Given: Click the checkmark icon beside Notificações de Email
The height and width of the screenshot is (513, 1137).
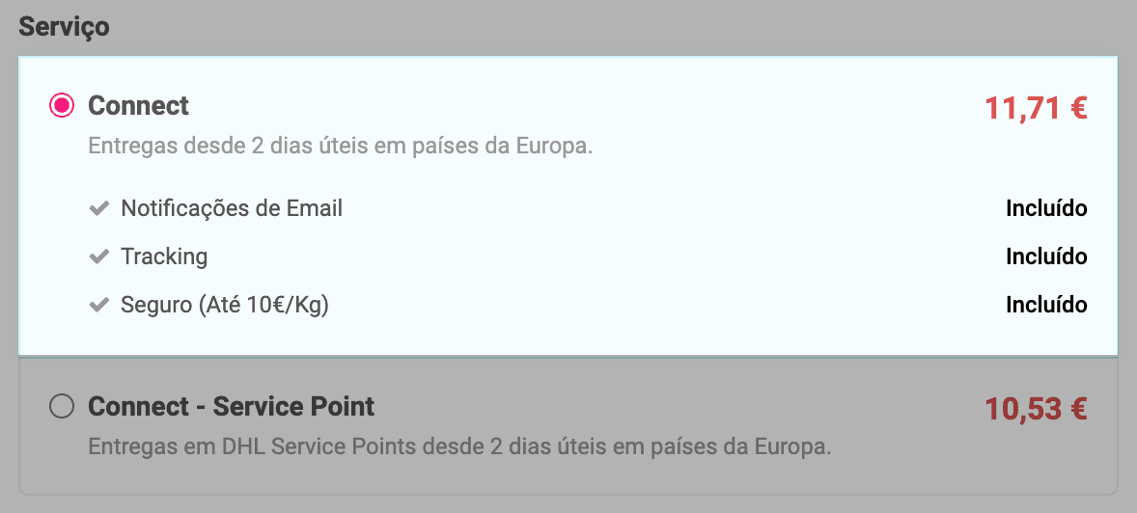Looking at the screenshot, I should point(98,208).
